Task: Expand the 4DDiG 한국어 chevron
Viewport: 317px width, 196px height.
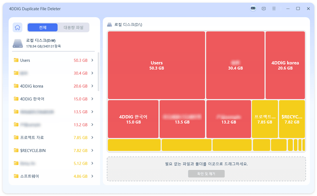Action: coord(92,99)
